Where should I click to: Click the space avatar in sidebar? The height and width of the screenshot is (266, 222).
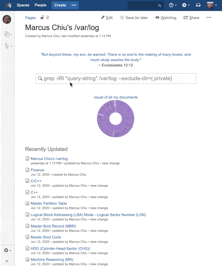(x=7, y=19)
